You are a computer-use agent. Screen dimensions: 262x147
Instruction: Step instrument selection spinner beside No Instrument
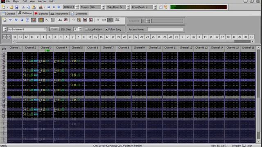pyautogui.click(x=5, y=29)
